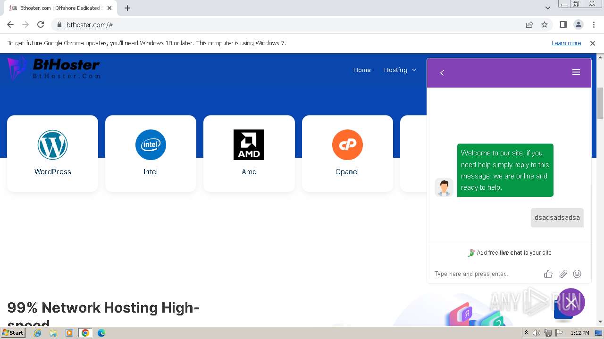Share this page icon in address bar
Screen dimensions: 604x339
529,24
